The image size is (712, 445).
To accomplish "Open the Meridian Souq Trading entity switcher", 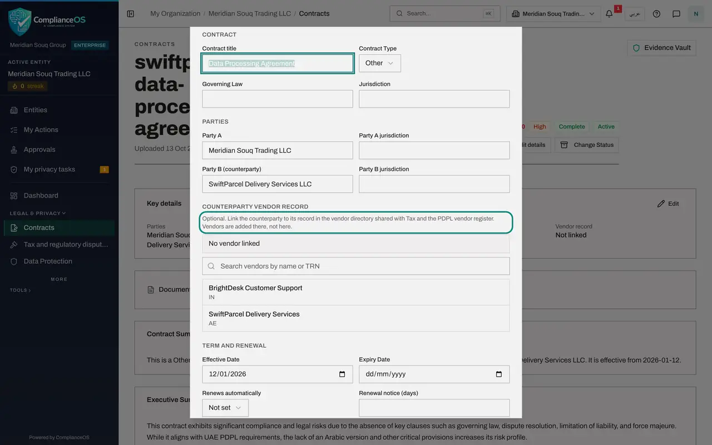I will click(x=553, y=13).
